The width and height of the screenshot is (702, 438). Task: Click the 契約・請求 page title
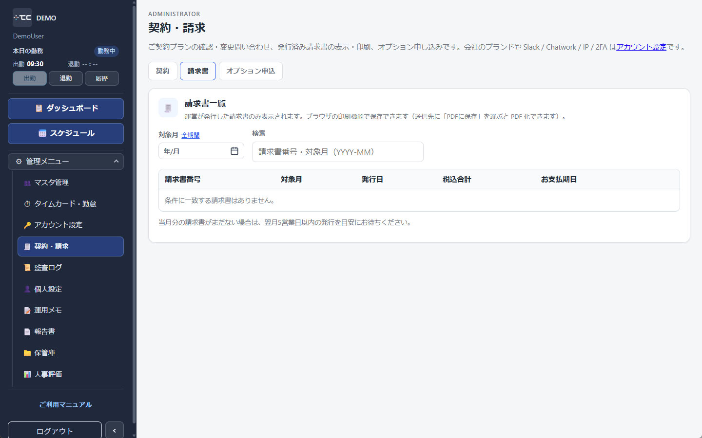pyautogui.click(x=177, y=28)
